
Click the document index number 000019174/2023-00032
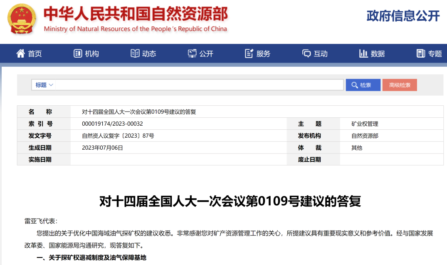pos(113,124)
